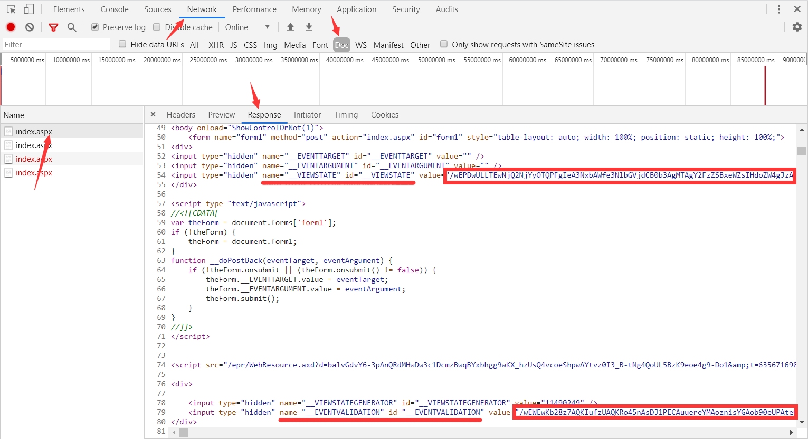808x439 pixels.
Task: Clear the network log
Action: 30,27
